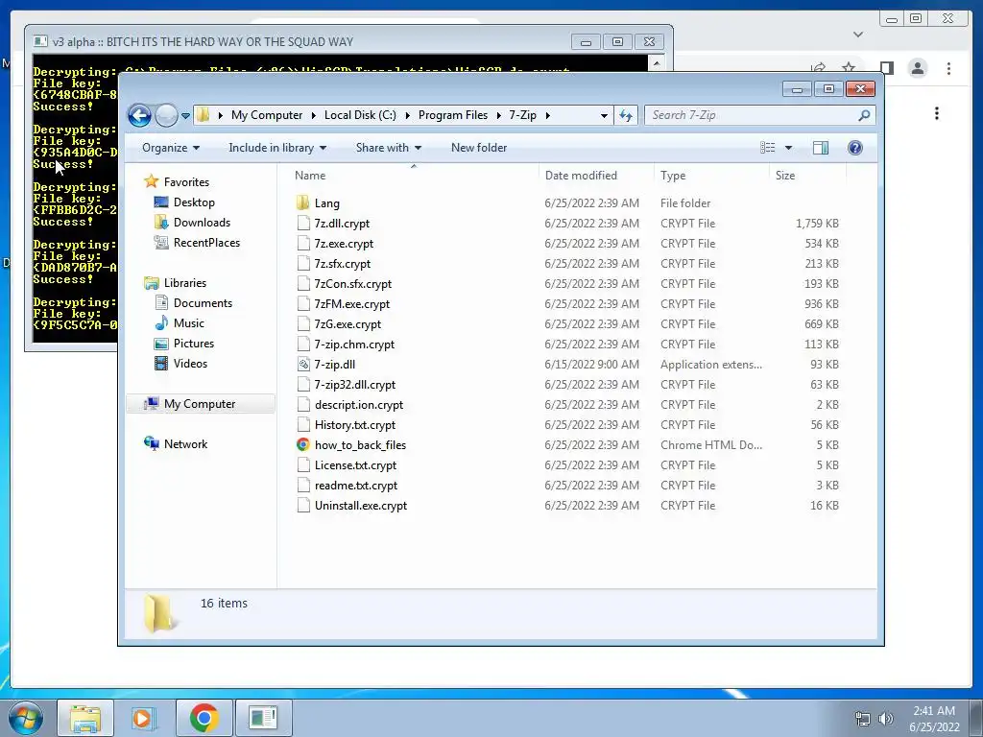Open Windows Explorer from the taskbar
This screenshot has width=983, height=737.
[85, 718]
